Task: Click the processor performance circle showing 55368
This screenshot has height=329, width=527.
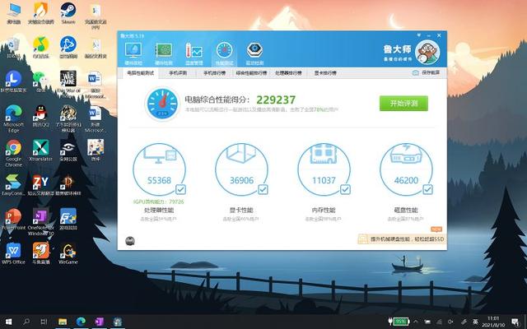Action: pos(159,169)
